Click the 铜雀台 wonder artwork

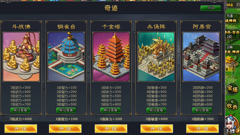(66, 57)
